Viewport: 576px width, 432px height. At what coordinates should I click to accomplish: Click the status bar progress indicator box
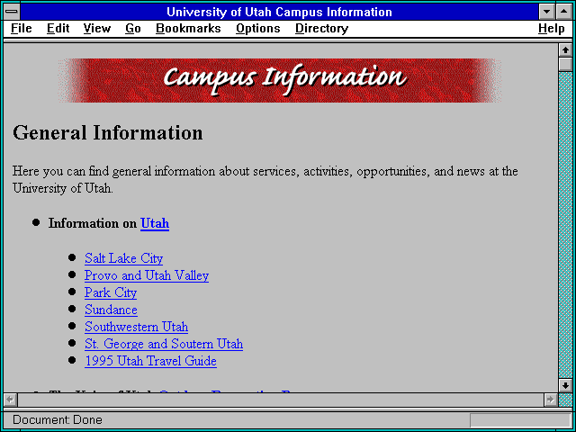point(520,419)
